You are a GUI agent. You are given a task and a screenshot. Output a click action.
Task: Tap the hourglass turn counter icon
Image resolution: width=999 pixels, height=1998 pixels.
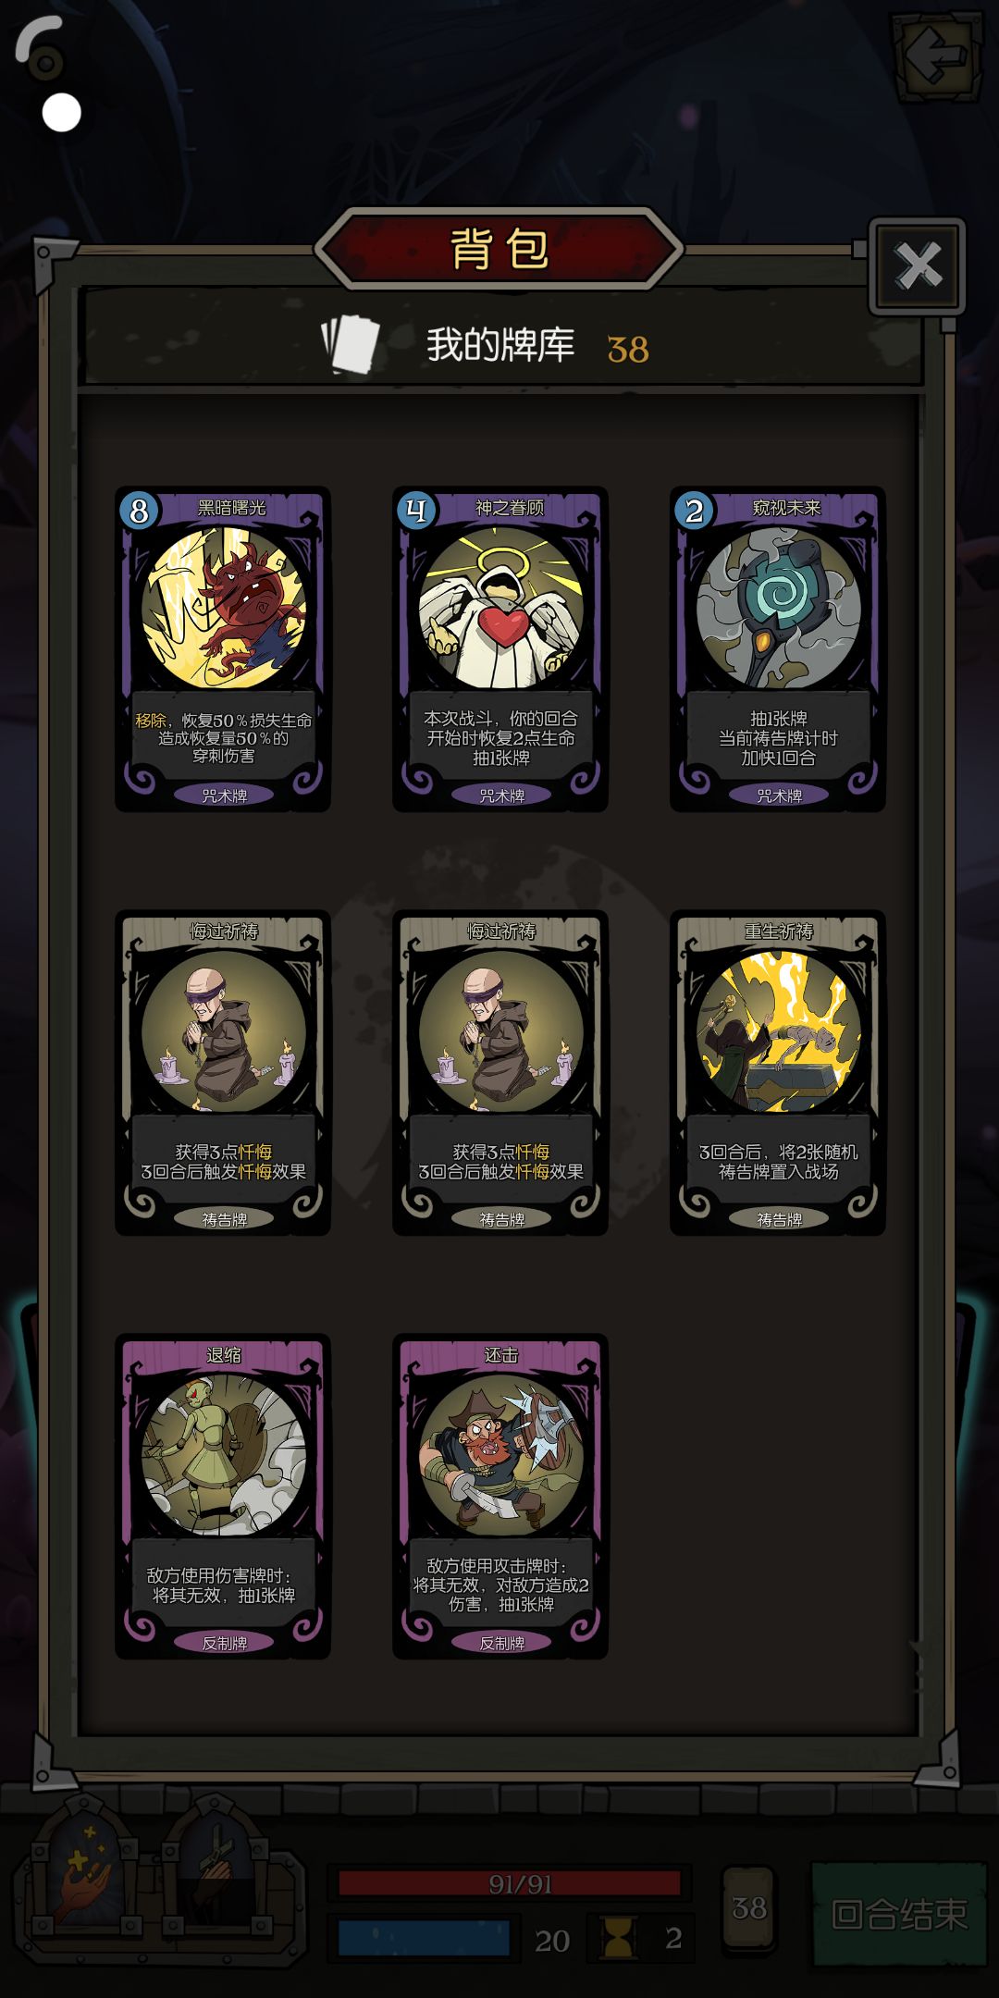tap(618, 1938)
